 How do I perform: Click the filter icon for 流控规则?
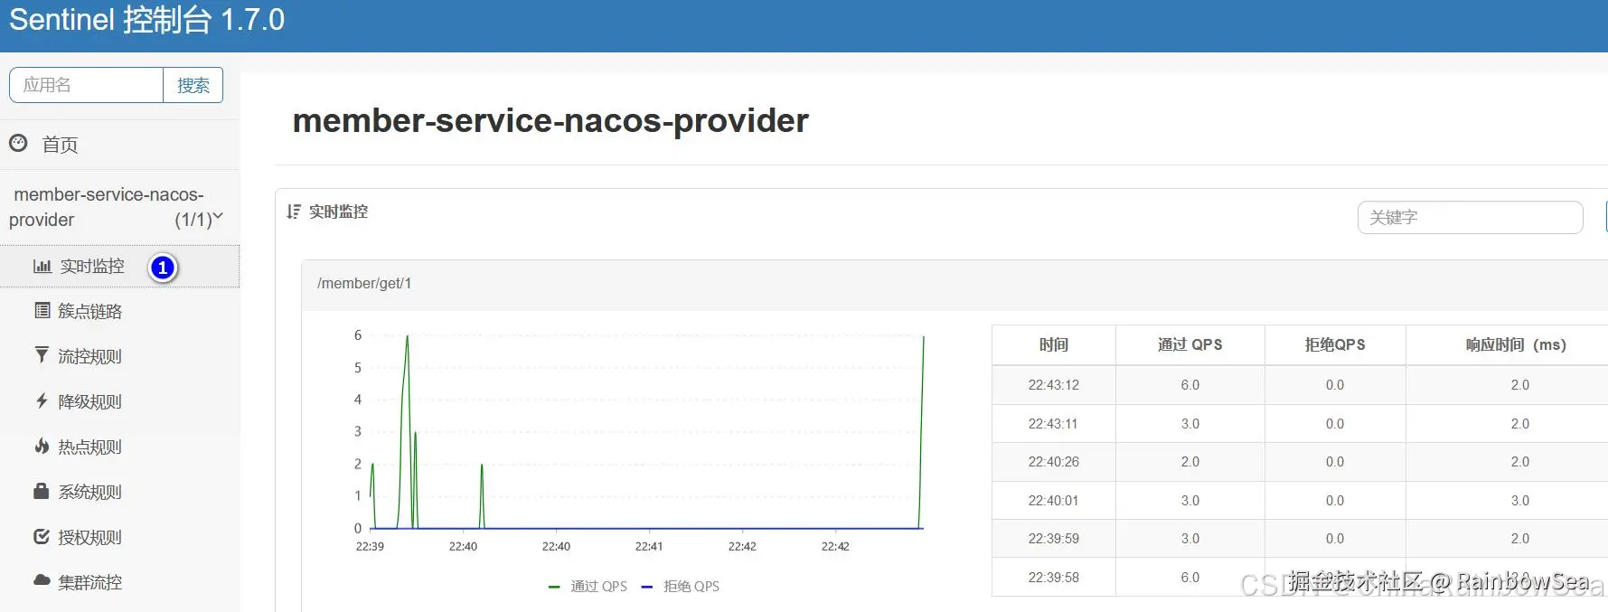tap(42, 354)
